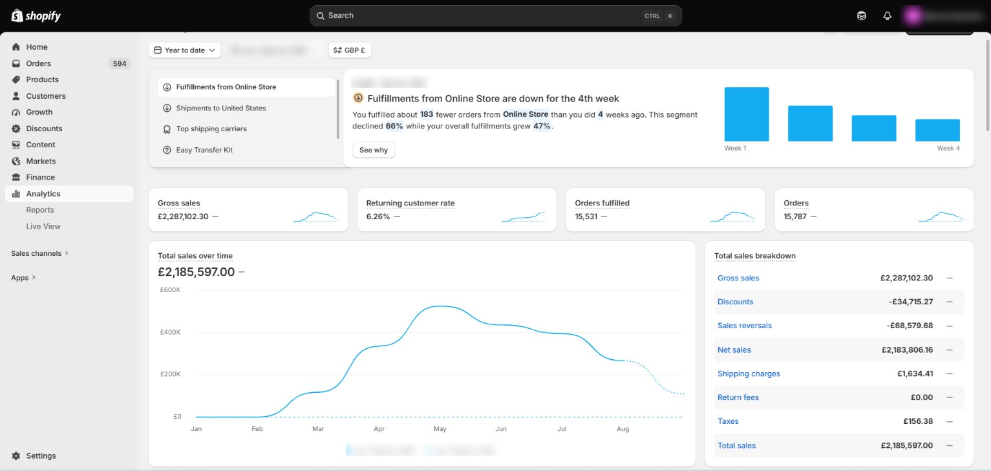Open the Sidekick assistant icon in top bar
Screen dimensions: 991x471
tap(861, 16)
